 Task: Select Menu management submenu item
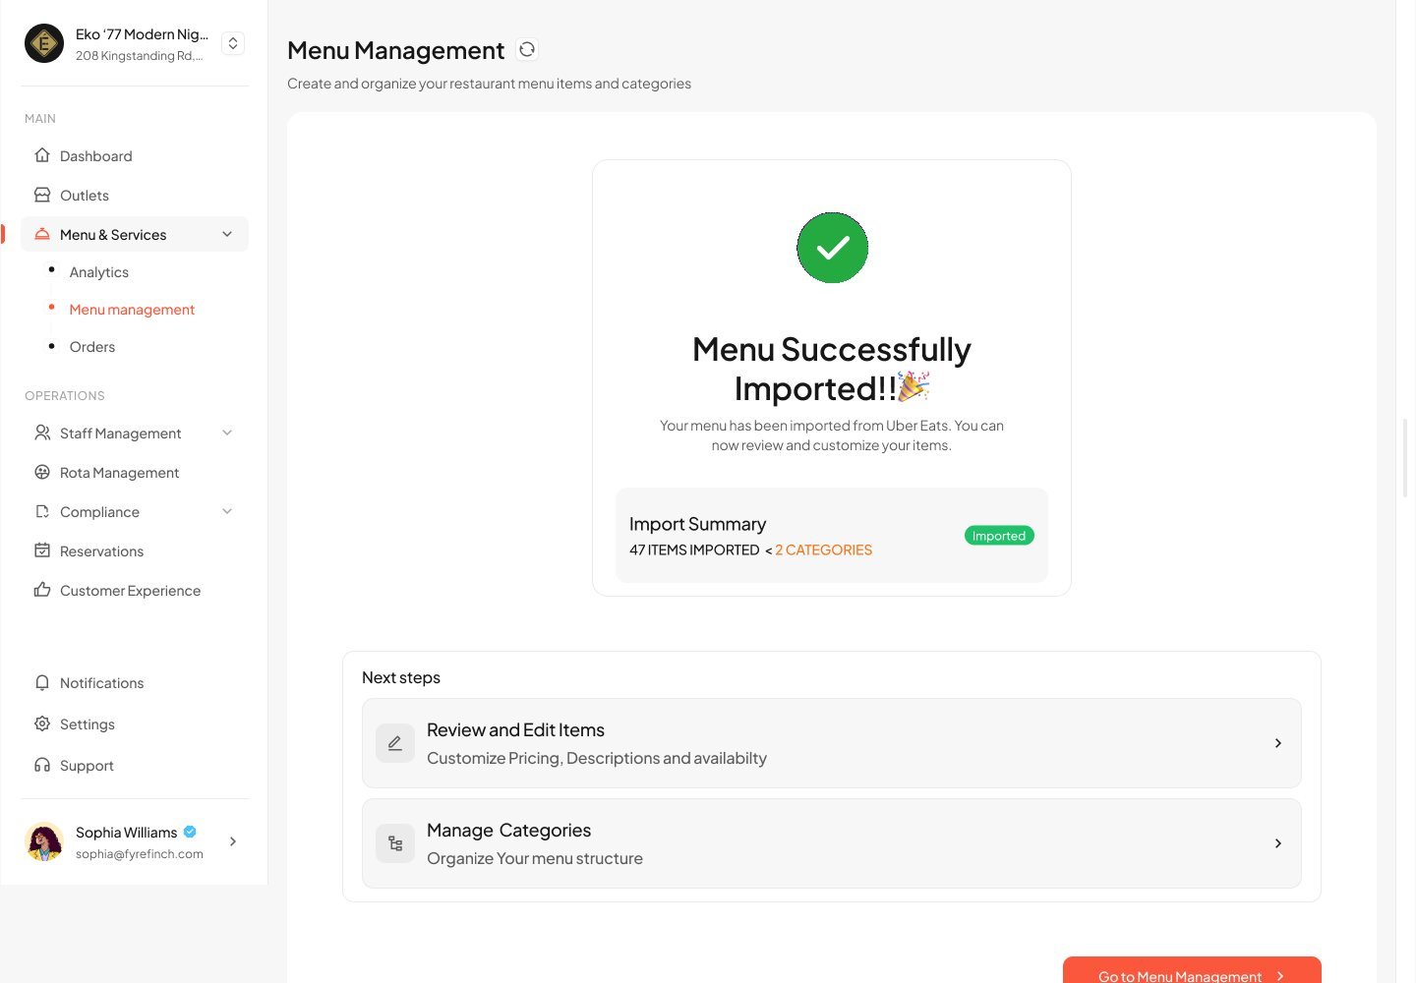point(132,310)
